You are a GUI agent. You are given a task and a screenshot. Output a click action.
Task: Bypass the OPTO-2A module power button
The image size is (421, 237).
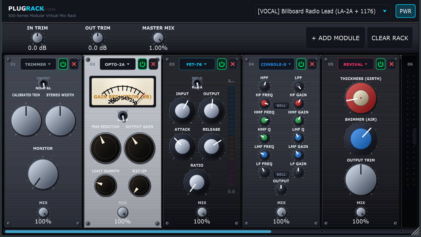click(x=142, y=64)
